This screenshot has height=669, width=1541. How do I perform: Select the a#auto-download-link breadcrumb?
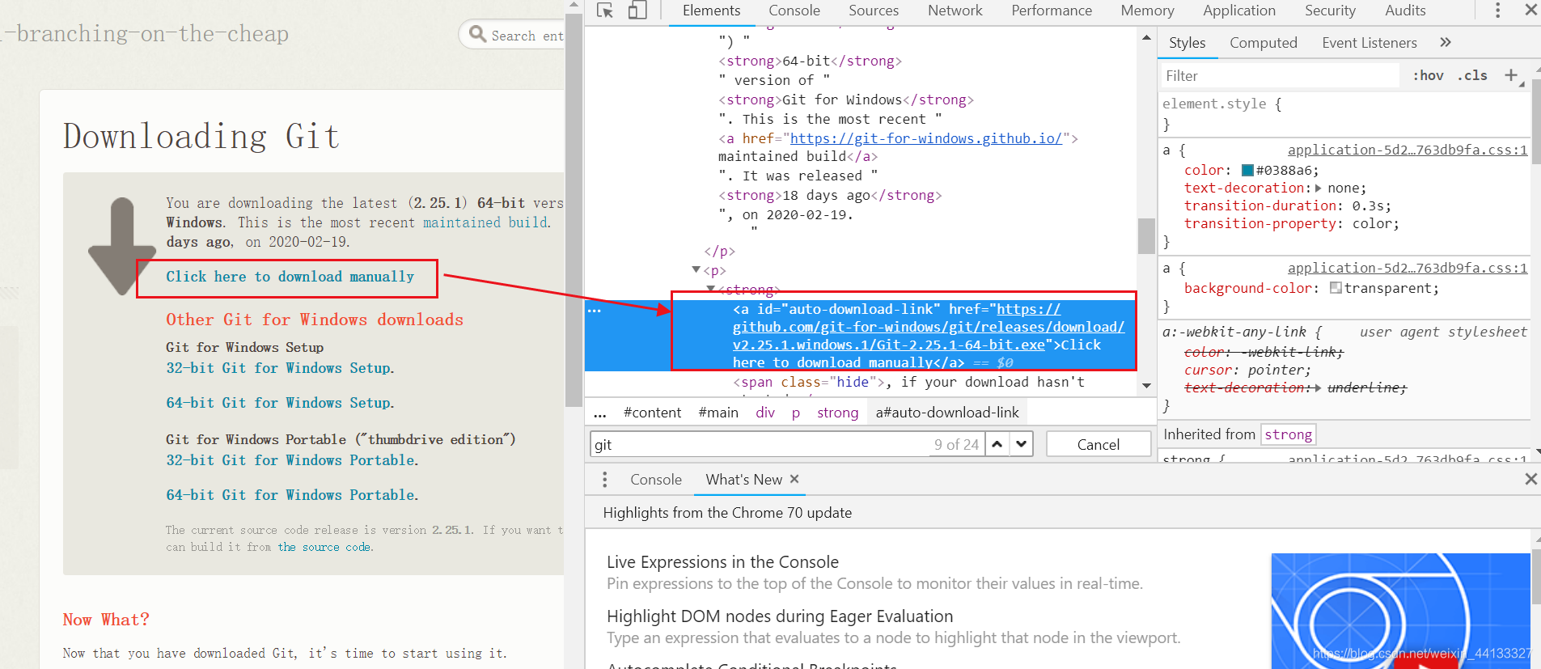click(947, 413)
